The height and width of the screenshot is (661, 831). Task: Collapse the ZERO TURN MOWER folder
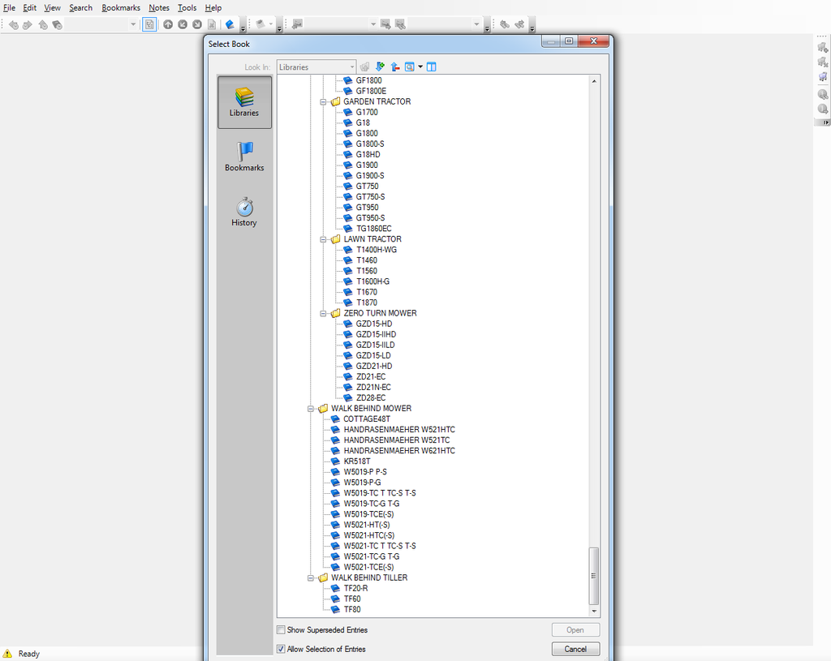tap(323, 313)
